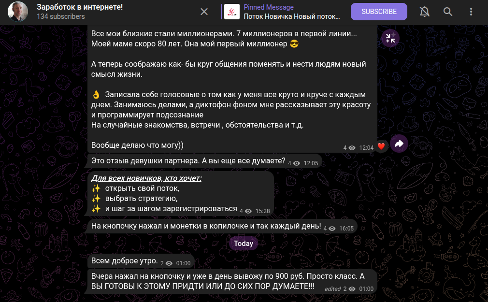Viewport: 488px width, 302px height.
Task: Click the heart reaction on 12:04 message
Action: 381,146
